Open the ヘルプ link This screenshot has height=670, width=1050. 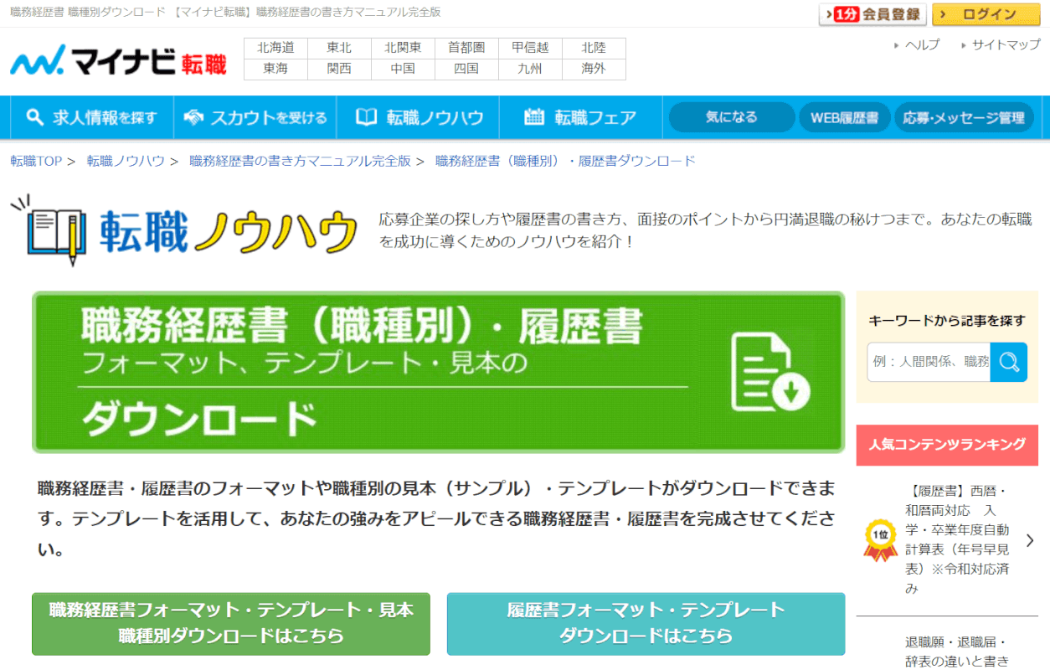click(x=922, y=45)
